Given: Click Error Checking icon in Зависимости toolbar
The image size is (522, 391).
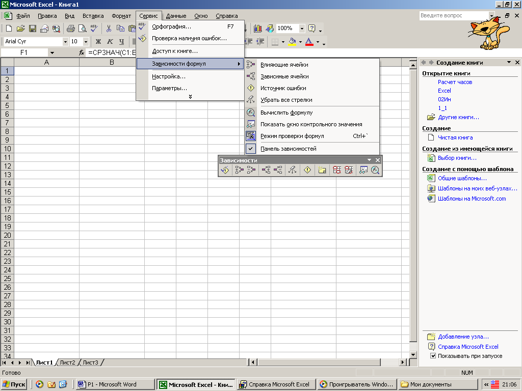Looking at the screenshot, I should click(x=225, y=170).
